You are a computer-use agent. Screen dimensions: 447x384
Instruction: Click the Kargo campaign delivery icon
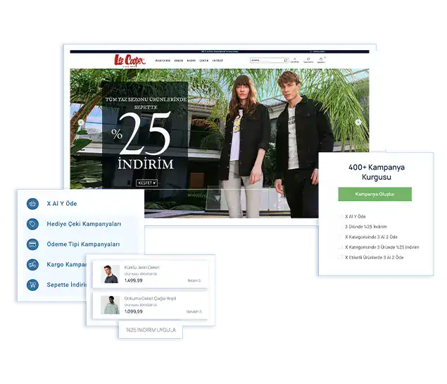[32, 265]
